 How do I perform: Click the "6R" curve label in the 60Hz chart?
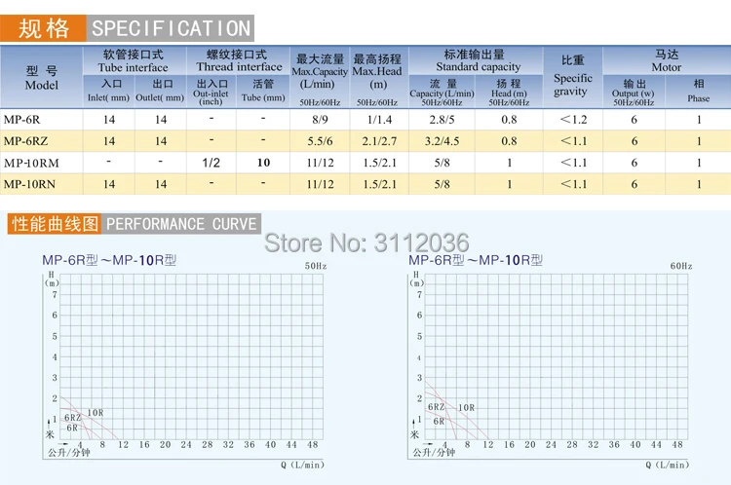[439, 421]
